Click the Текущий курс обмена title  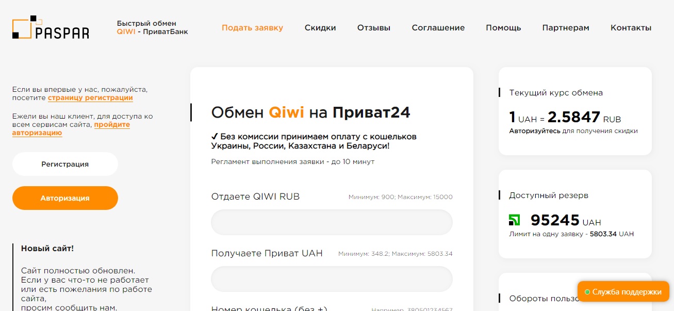(556, 93)
